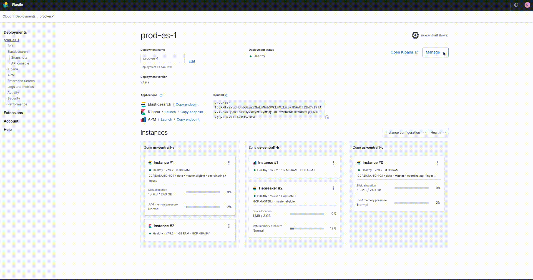Click APM icon on zone b Instance #1 card

(254, 163)
